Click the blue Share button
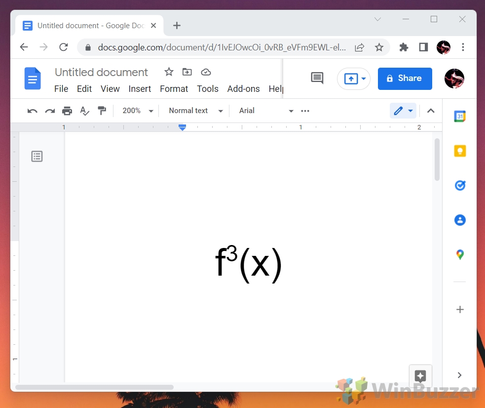 (405, 79)
